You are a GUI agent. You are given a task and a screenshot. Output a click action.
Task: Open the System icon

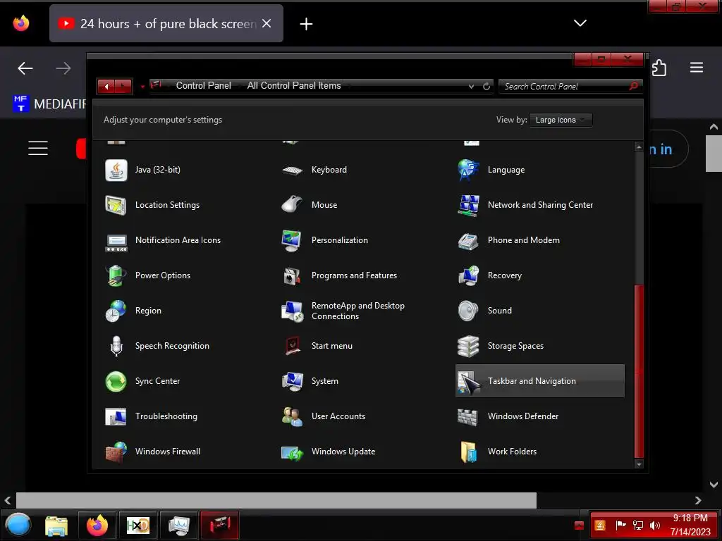293,381
